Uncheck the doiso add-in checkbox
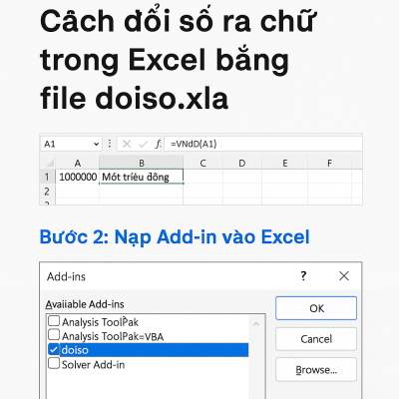This screenshot has height=399, width=399. coord(54,349)
